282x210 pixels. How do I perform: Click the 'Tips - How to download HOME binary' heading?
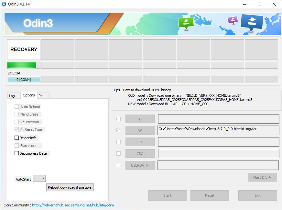click(142, 90)
